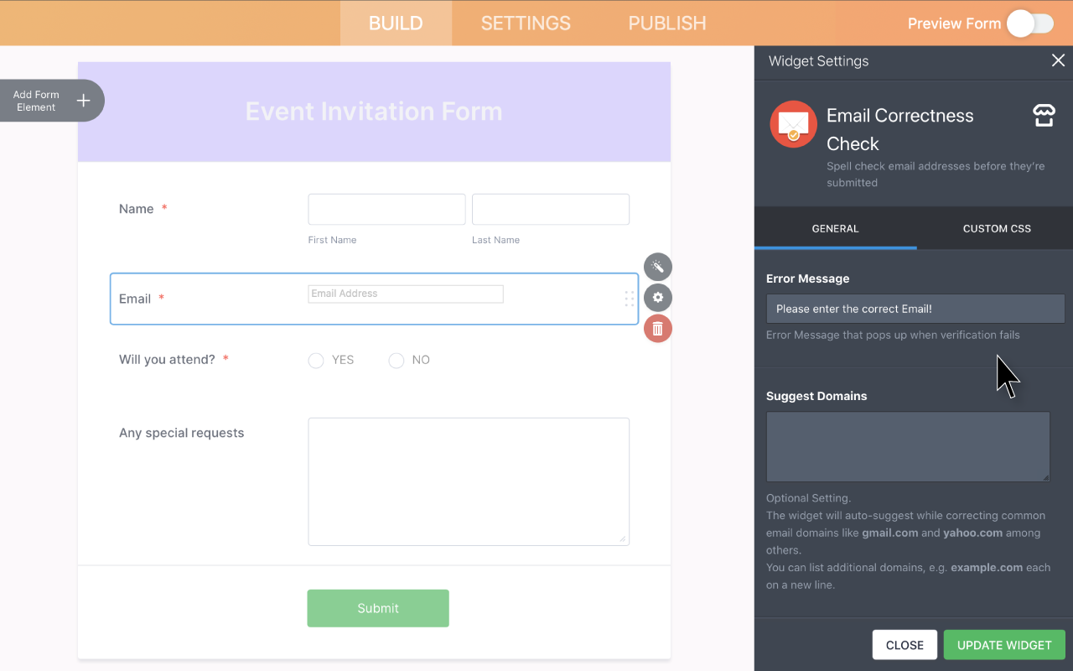Open Email field properties gear icon
Screen dimensions: 1073x671
658,298
